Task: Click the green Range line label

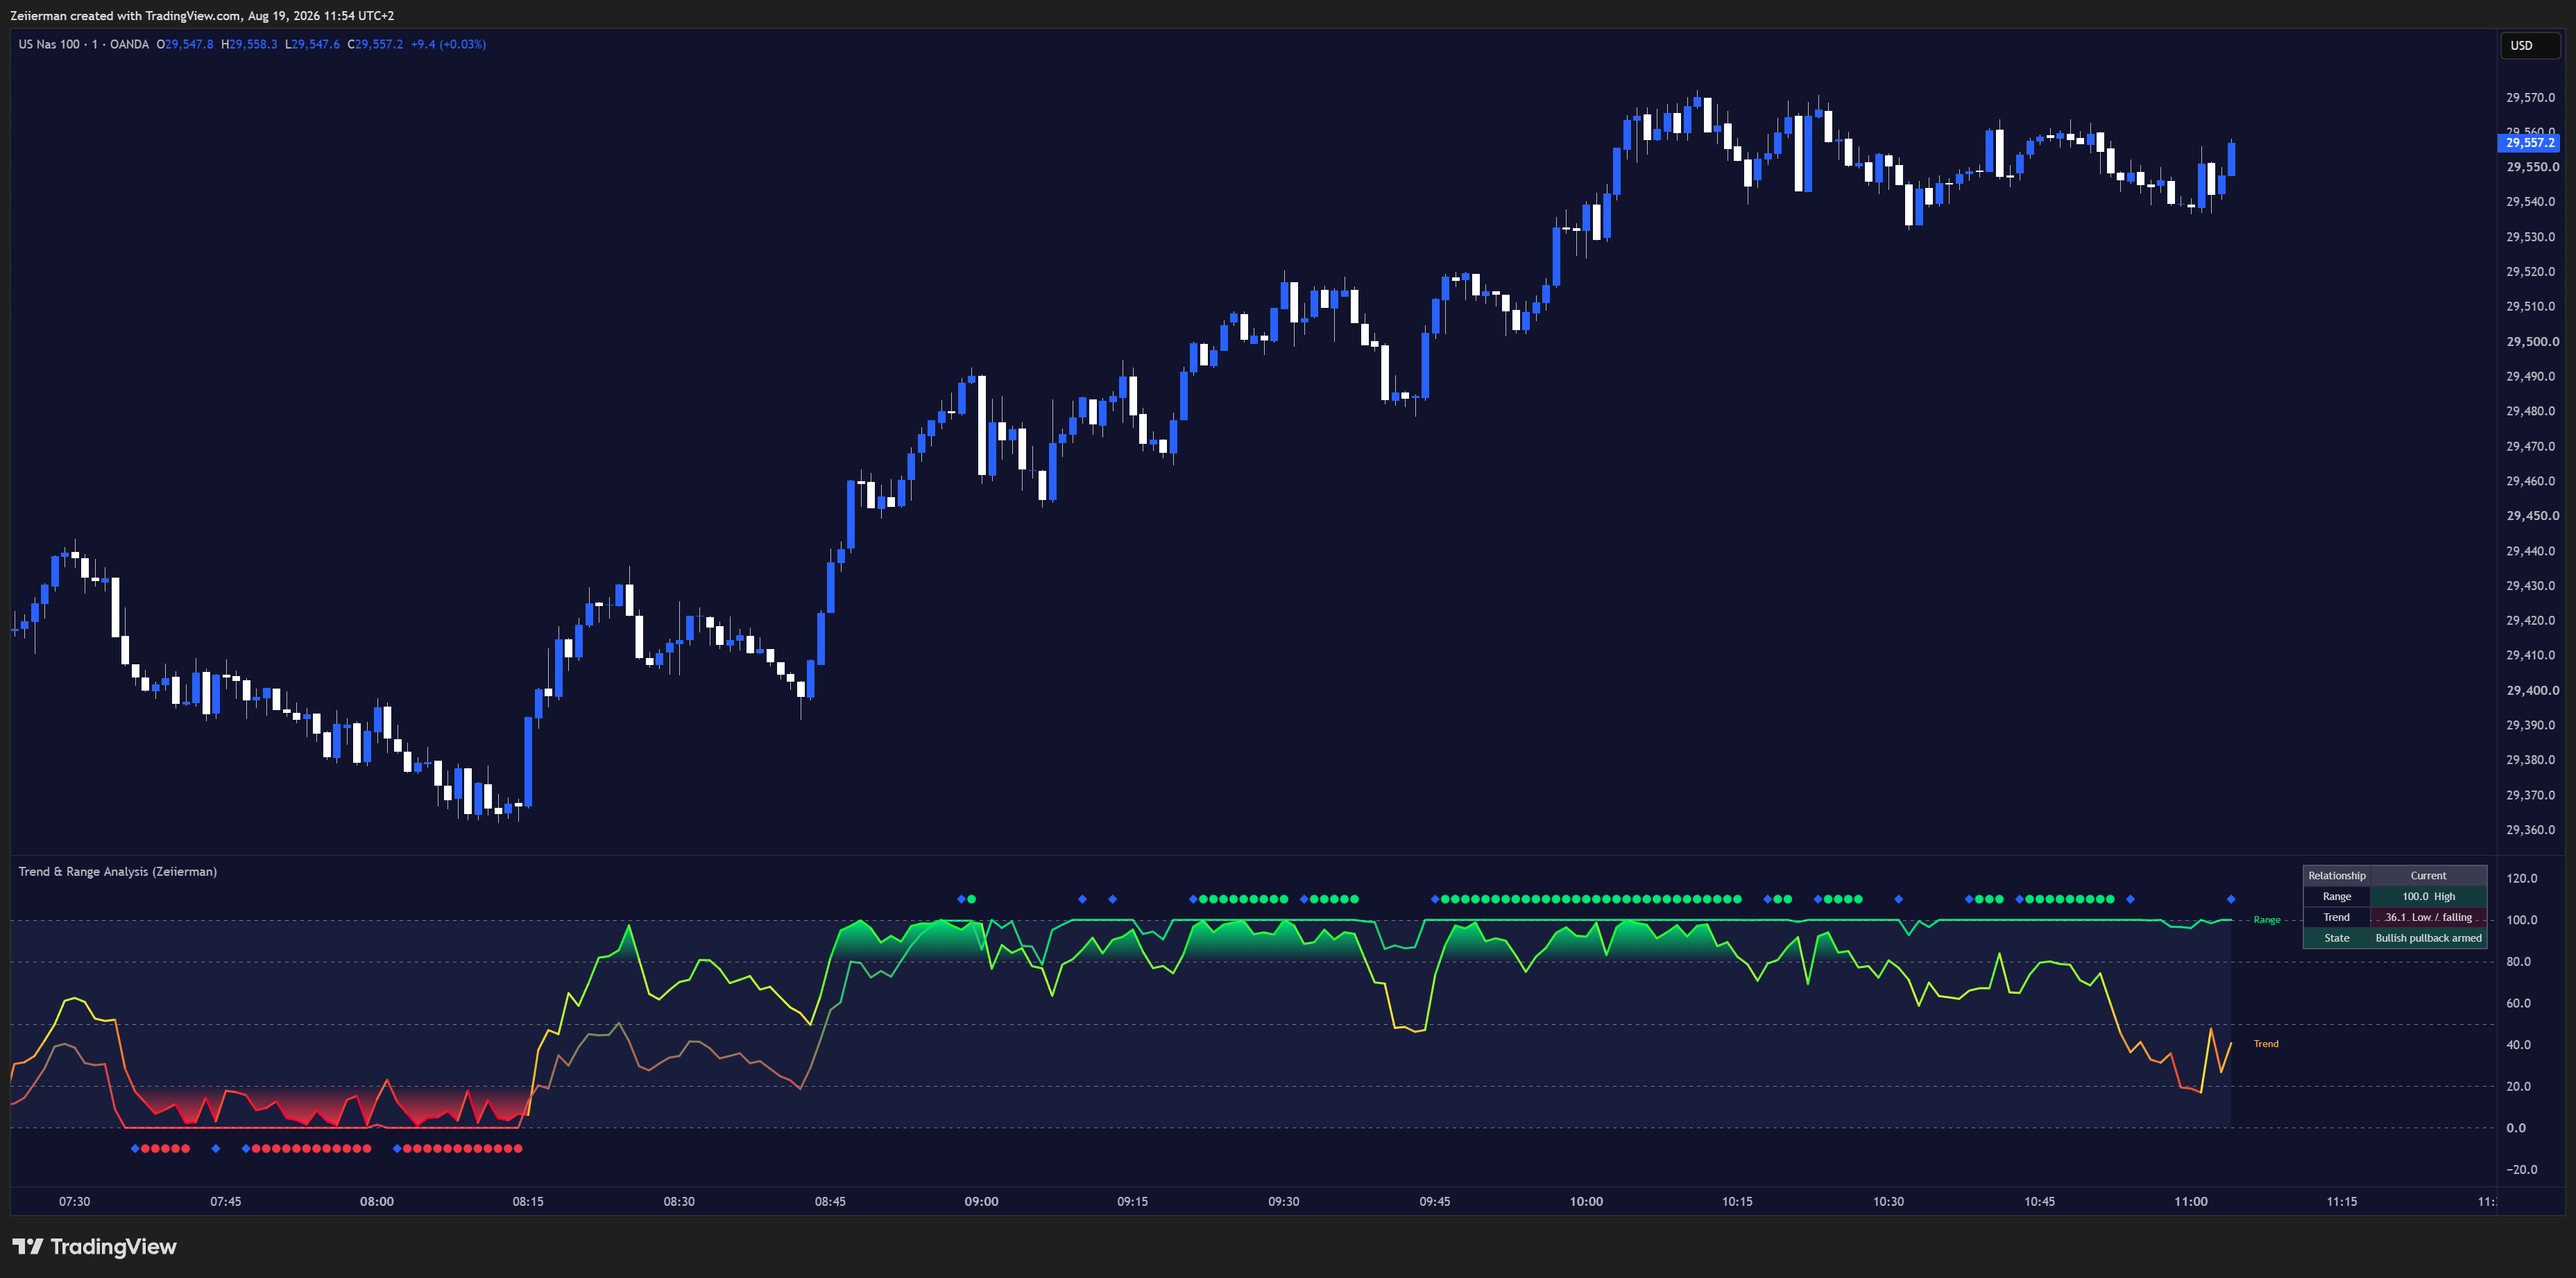Action: point(2266,919)
